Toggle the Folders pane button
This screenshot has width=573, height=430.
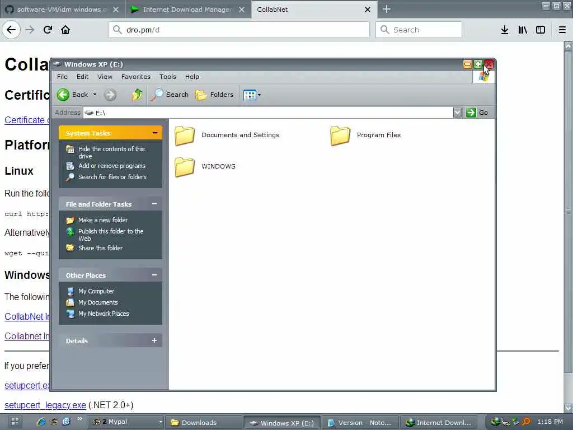click(x=214, y=95)
